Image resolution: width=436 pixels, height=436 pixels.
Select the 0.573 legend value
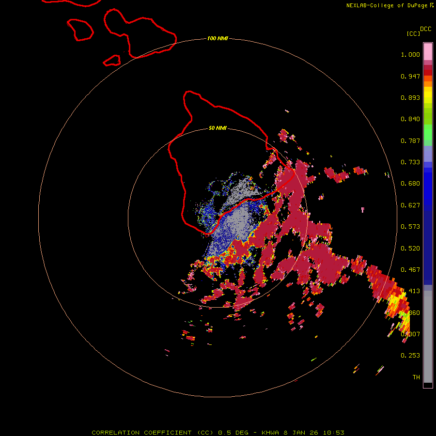click(410, 227)
